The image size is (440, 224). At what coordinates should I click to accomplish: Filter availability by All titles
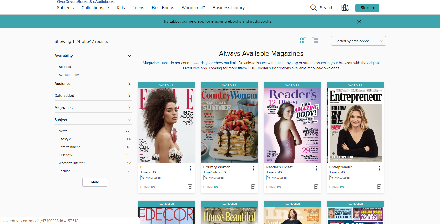tap(65, 67)
